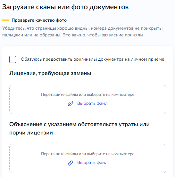Click the paperclip icon under Лицензия, требующая замены
Screen dimensions: 175x177
[70, 104]
